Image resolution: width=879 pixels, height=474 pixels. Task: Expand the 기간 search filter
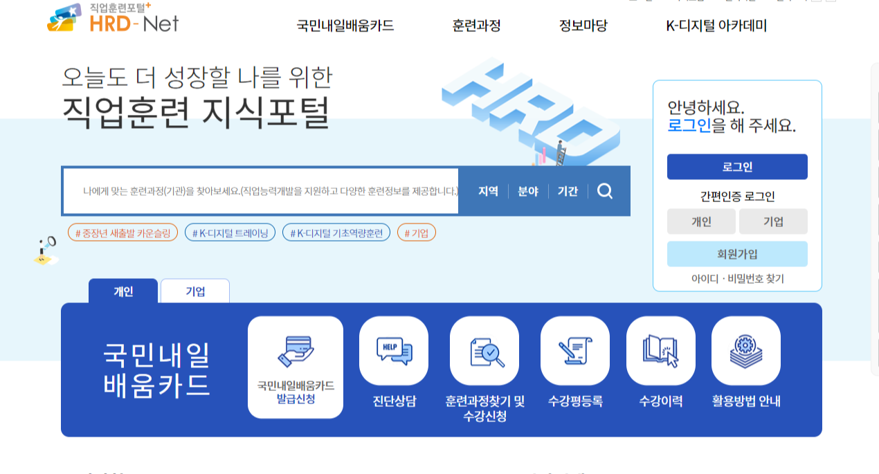(x=568, y=192)
